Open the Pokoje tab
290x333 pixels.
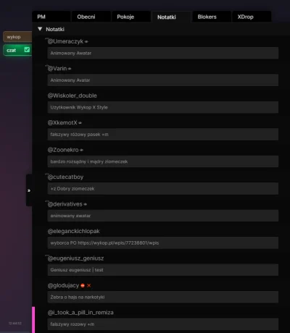[131, 17]
